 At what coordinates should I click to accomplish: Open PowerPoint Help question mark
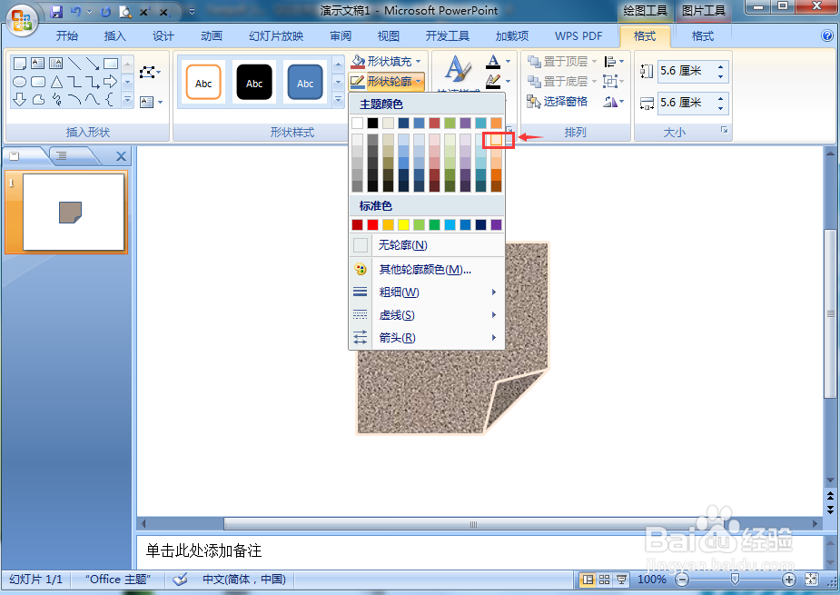pyautogui.click(x=827, y=36)
